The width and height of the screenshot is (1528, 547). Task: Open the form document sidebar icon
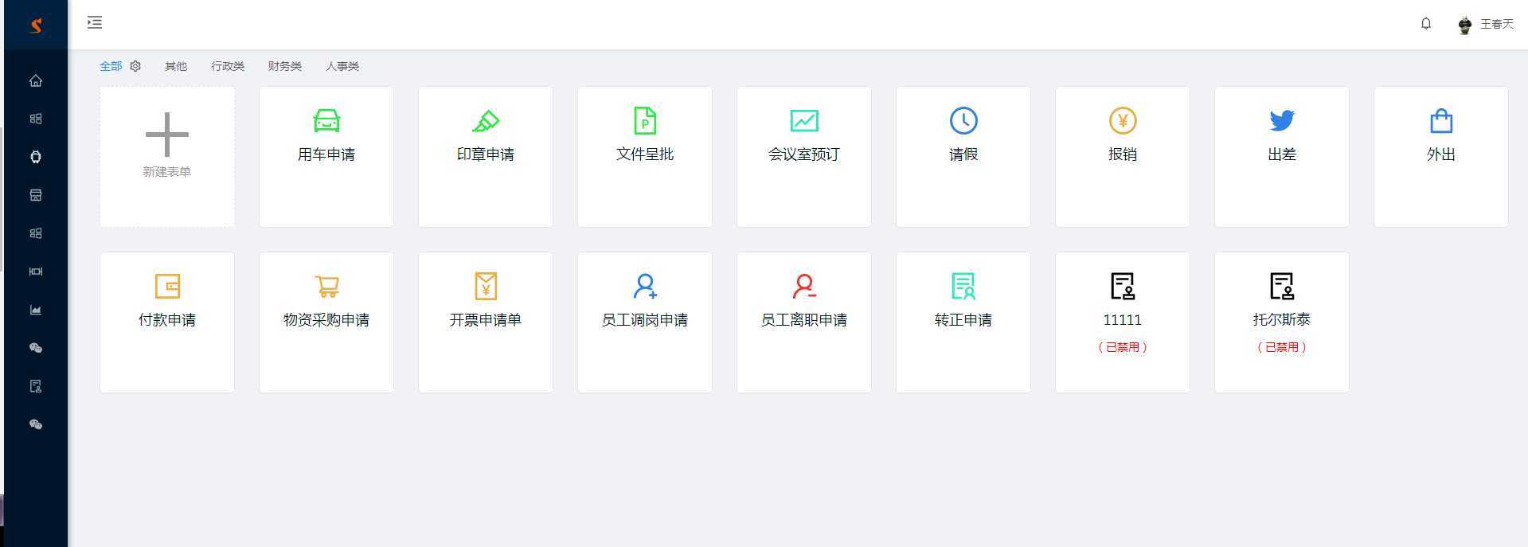tap(36, 386)
